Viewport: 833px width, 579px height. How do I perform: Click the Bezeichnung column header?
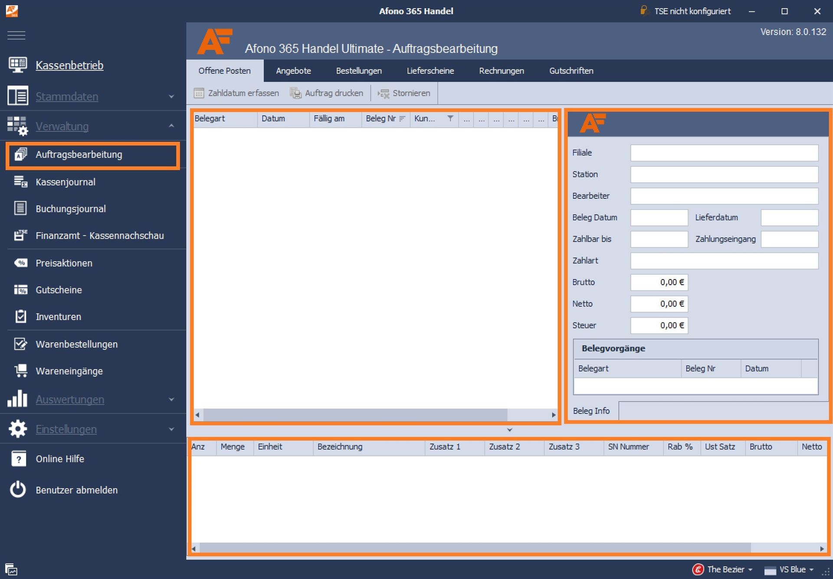pos(369,447)
